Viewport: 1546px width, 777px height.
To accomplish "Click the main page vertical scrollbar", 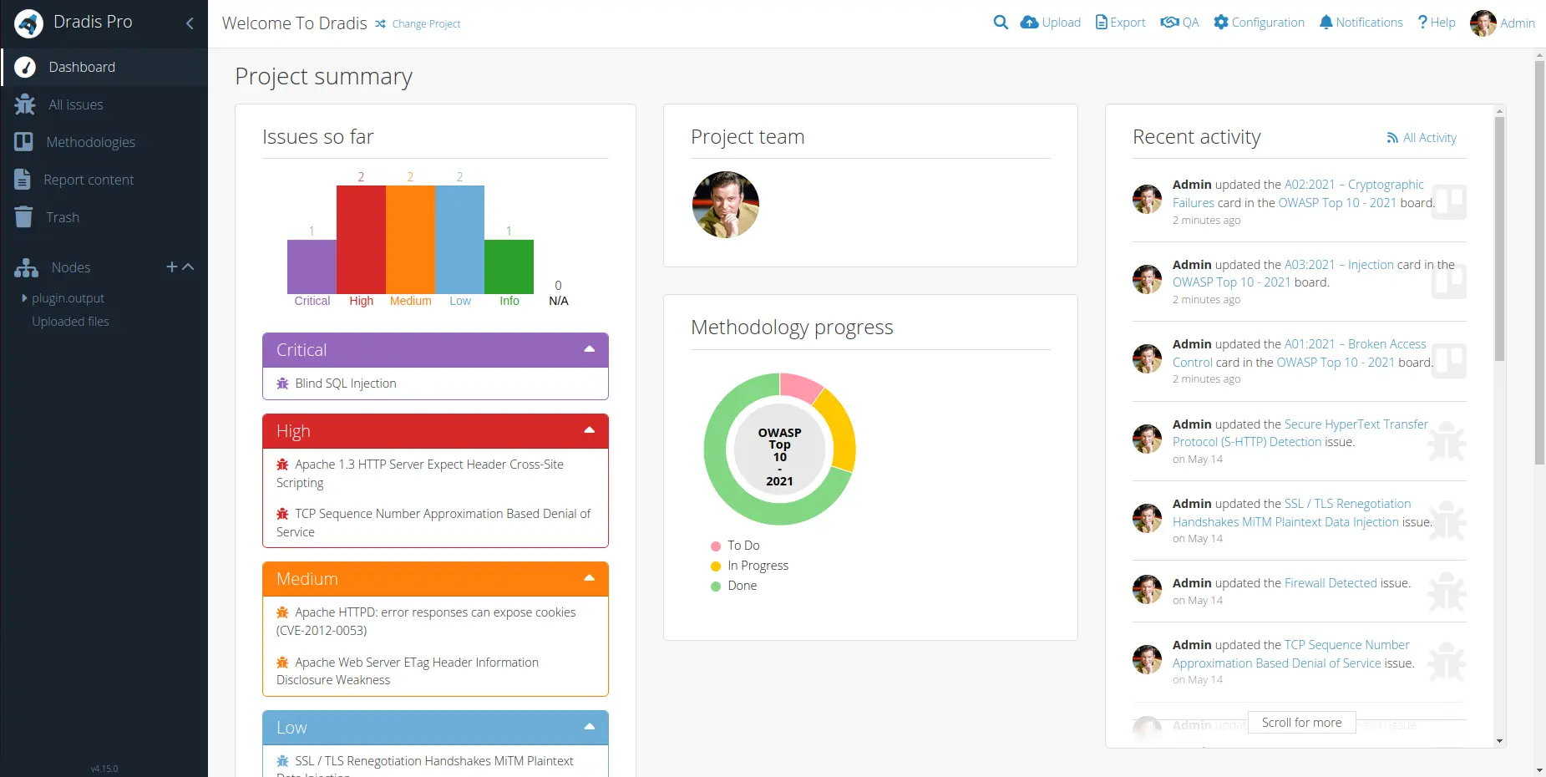I will tap(1539, 262).
